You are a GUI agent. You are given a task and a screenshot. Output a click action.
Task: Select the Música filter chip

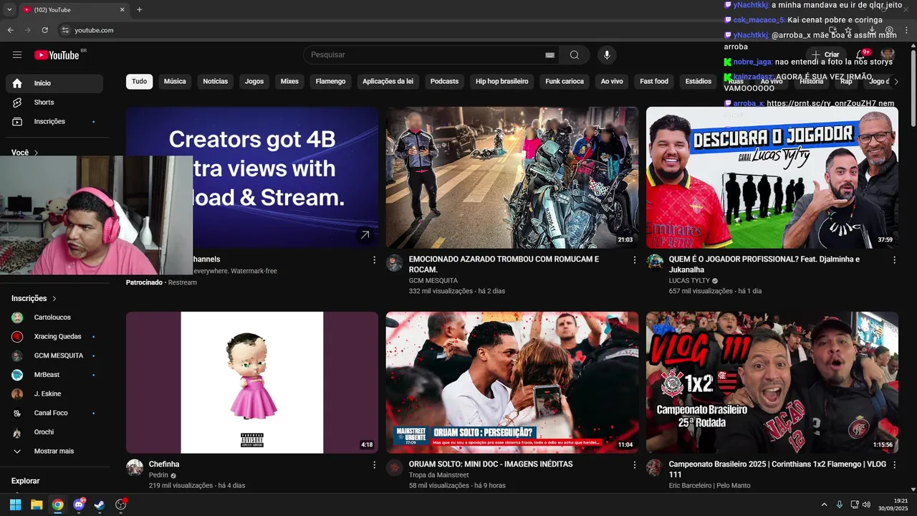point(175,82)
